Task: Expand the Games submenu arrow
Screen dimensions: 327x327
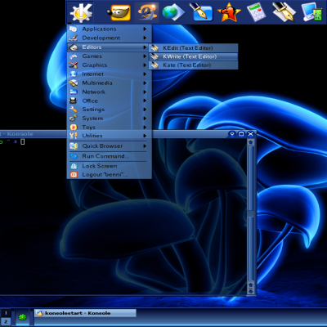Action: coord(145,56)
